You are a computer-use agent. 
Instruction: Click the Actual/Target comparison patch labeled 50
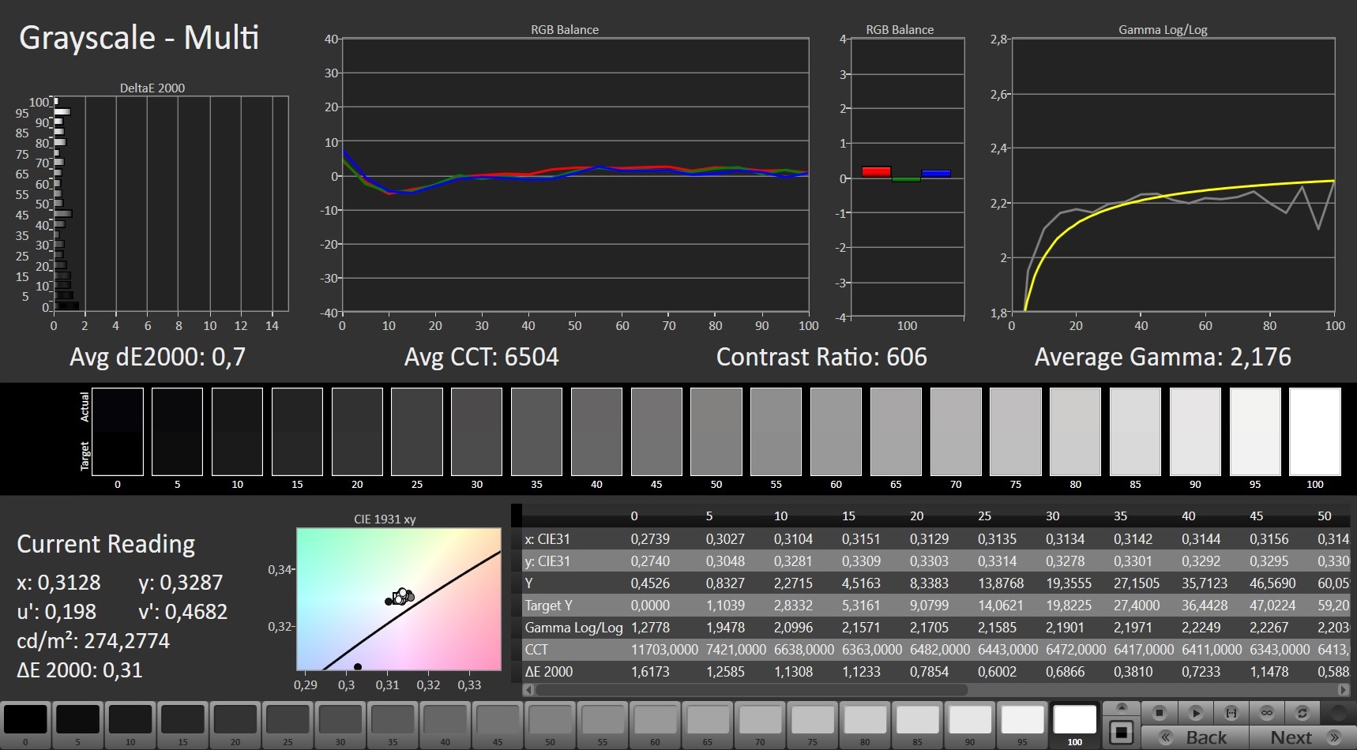(716, 432)
